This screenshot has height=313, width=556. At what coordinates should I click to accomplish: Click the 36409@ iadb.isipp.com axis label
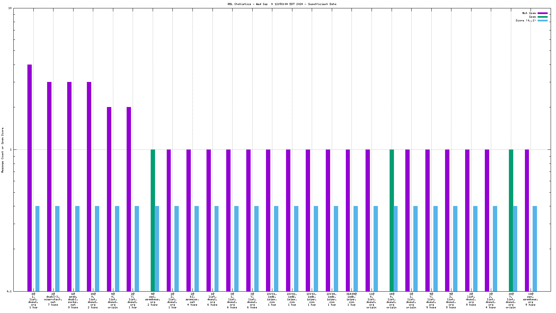(352, 299)
